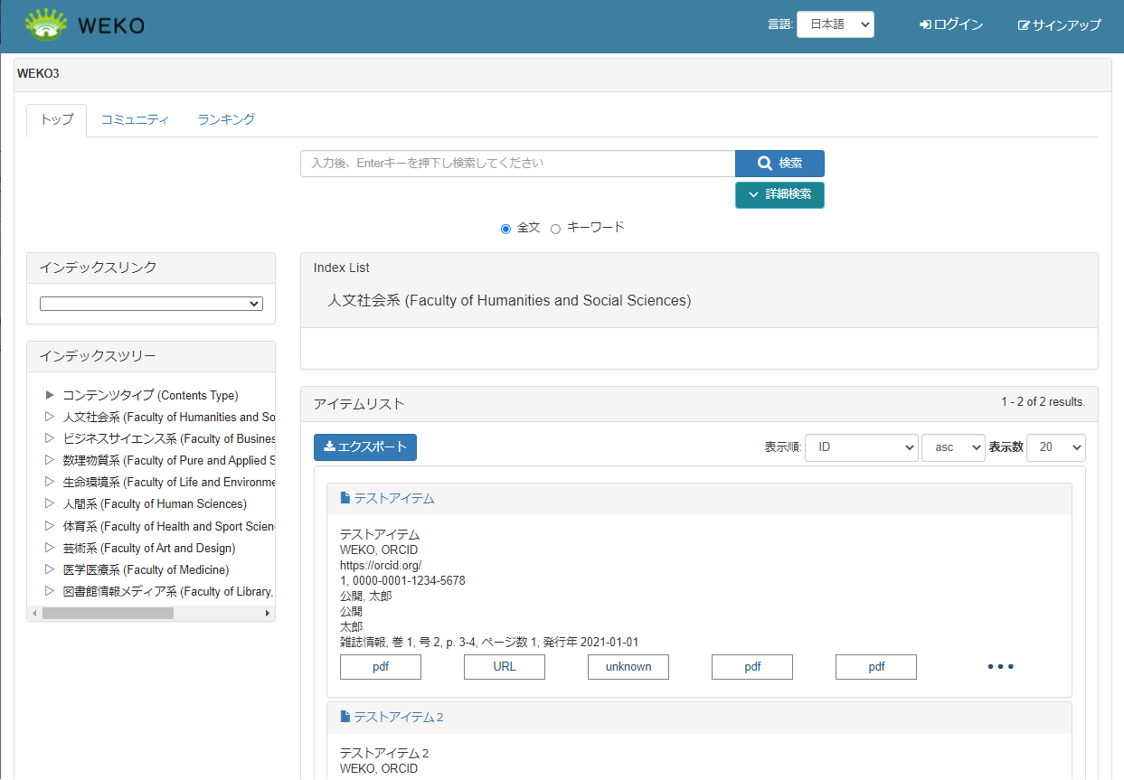Viewport: 1124px width, 780px height.
Task: Click the search keyword input field
Action: (517, 164)
